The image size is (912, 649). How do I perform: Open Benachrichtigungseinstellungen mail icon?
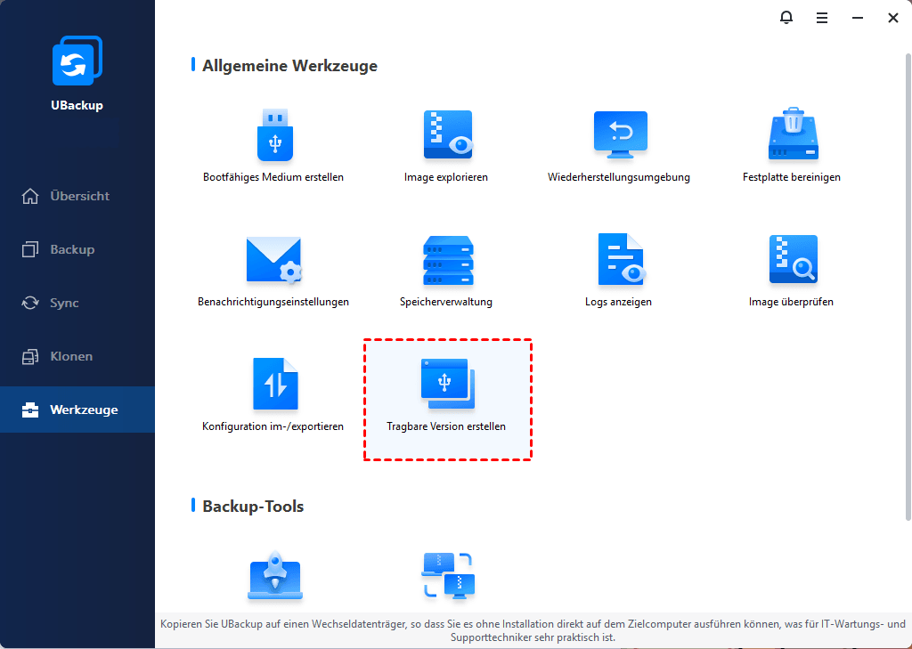(273, 260)
